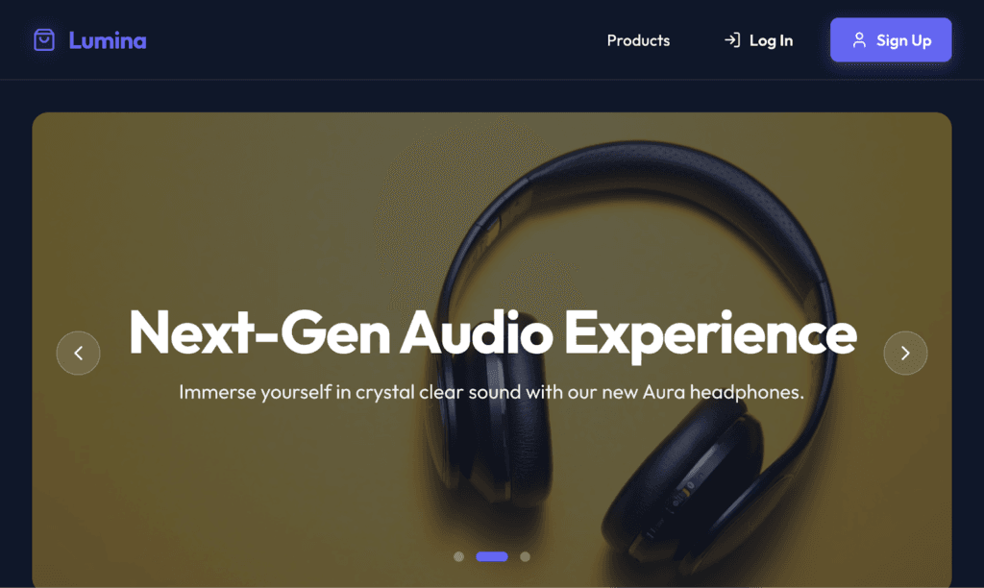Select the active purple carousel indicator

click(x=492, y=556)
